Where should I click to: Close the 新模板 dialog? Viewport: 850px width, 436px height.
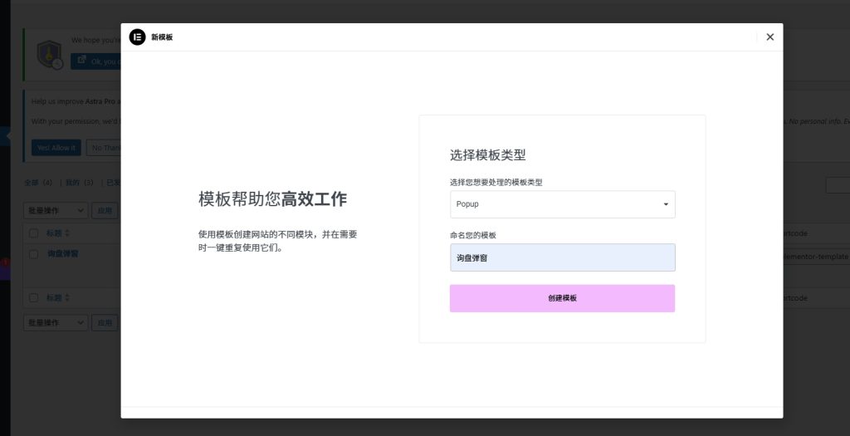[x=769, y=37]
